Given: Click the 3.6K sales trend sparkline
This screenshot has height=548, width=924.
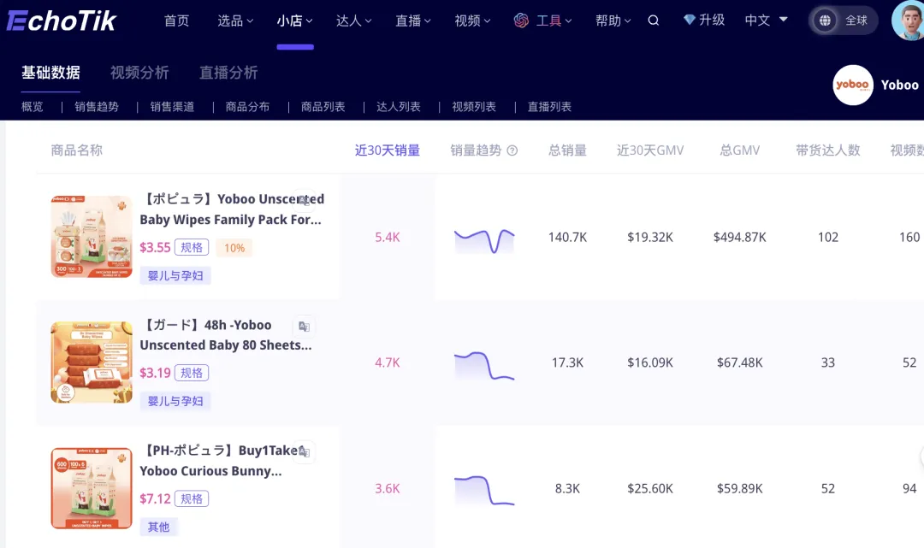Looking at the screenshot, I should tap(483, 491).
